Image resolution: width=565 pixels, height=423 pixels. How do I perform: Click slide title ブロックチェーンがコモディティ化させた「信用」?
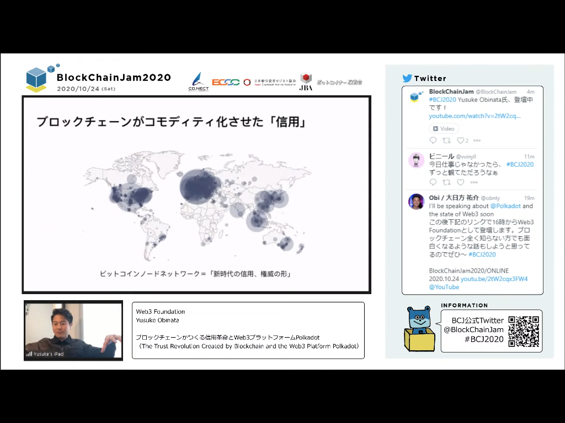pos(172,122)
